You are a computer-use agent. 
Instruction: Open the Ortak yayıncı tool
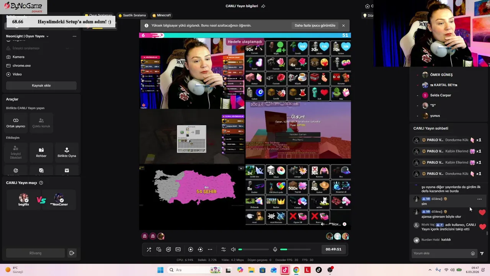point(16,123)
